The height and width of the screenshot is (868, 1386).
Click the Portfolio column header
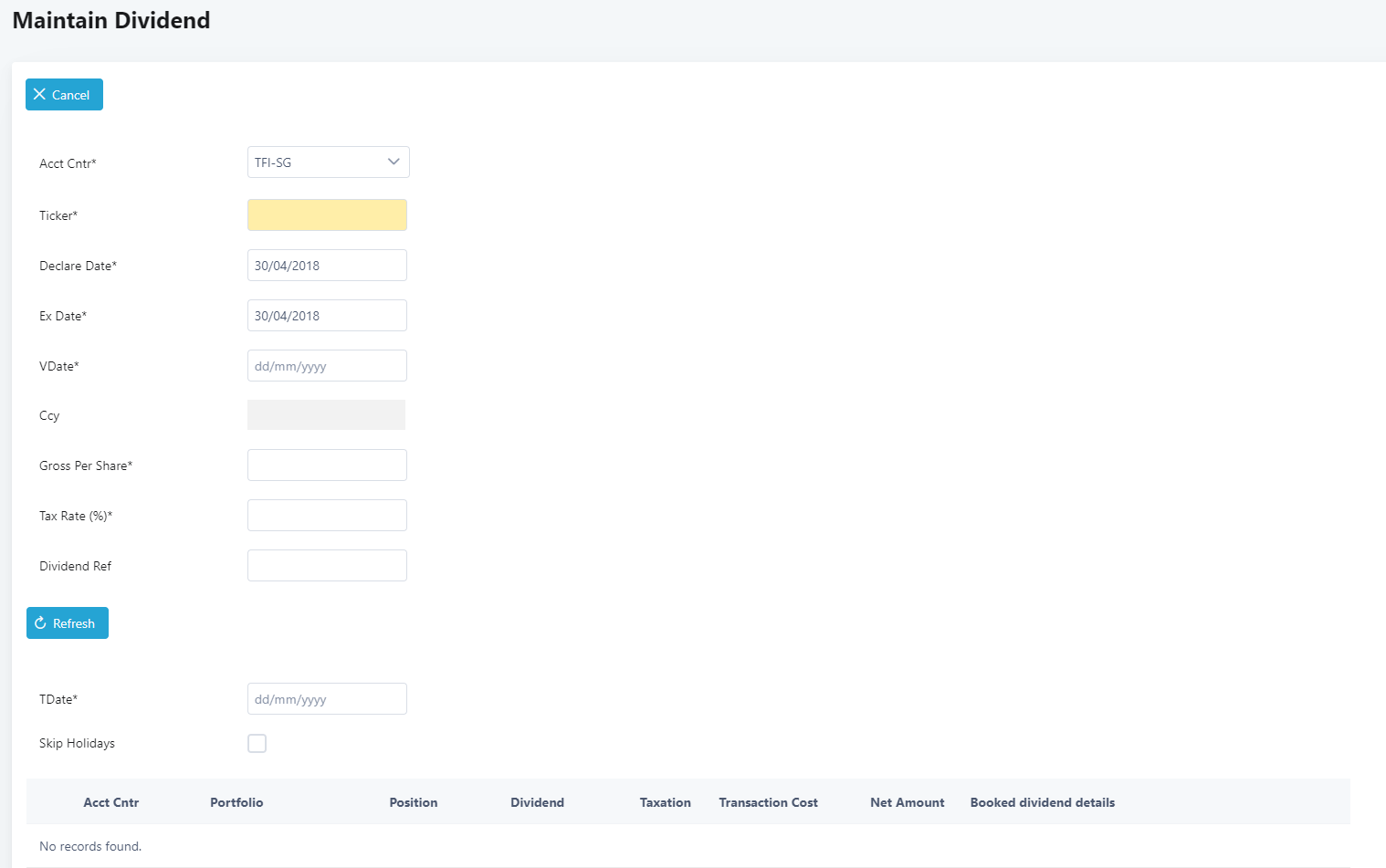(x=236, y=802)
